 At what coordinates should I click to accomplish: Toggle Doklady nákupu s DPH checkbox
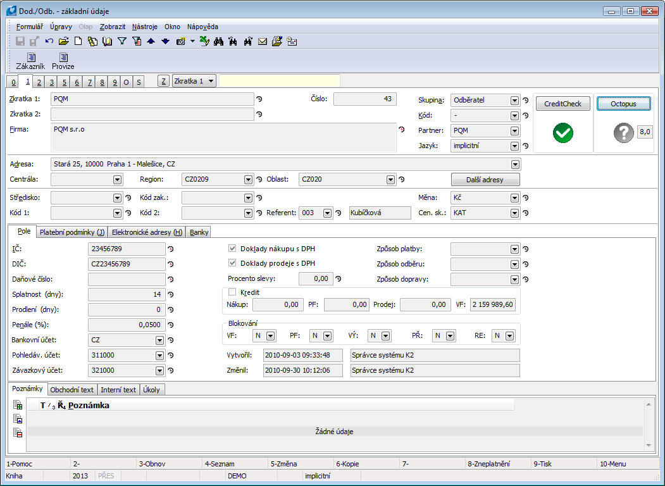(x=232, y=249)
